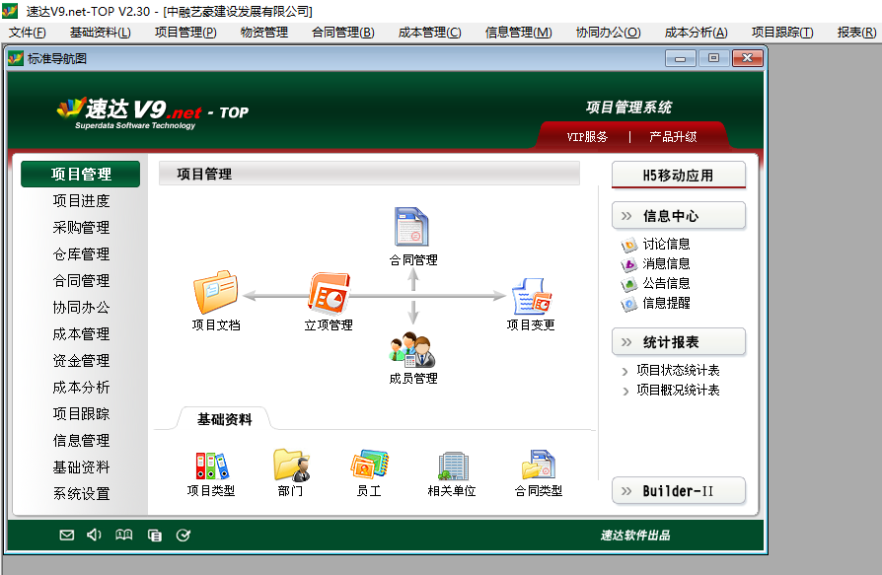882x575 pixels.
Task: Open the 物资管理 menu
Action: pyautogui.click(x=264, y=33)
